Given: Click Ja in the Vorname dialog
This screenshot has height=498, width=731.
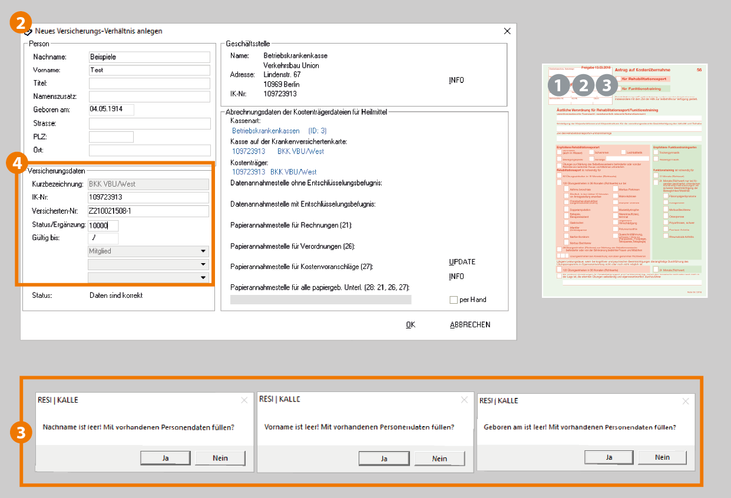Looking at the screenshot, I should (x=383, y=459).
